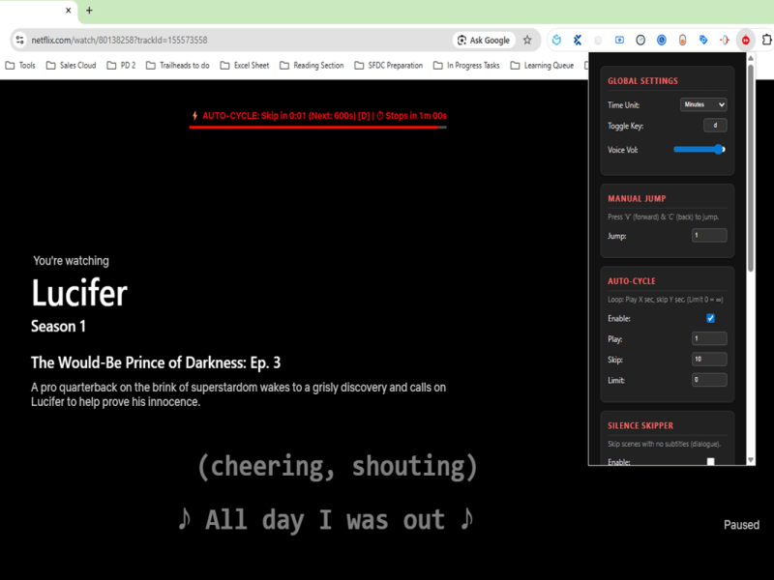The image size is (774, 580).
Task: Enable the Auto-Cycle feature checkbox
Action: click(x=710, y=318)
